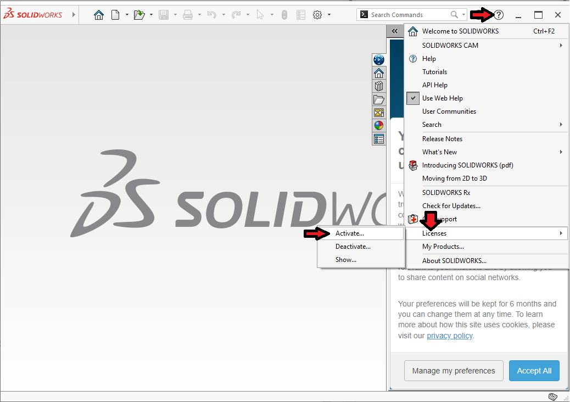Viewport: 570px width, 402px height.
Task: Open the Undo history dropdown arrow
Action: pos(223,15)
